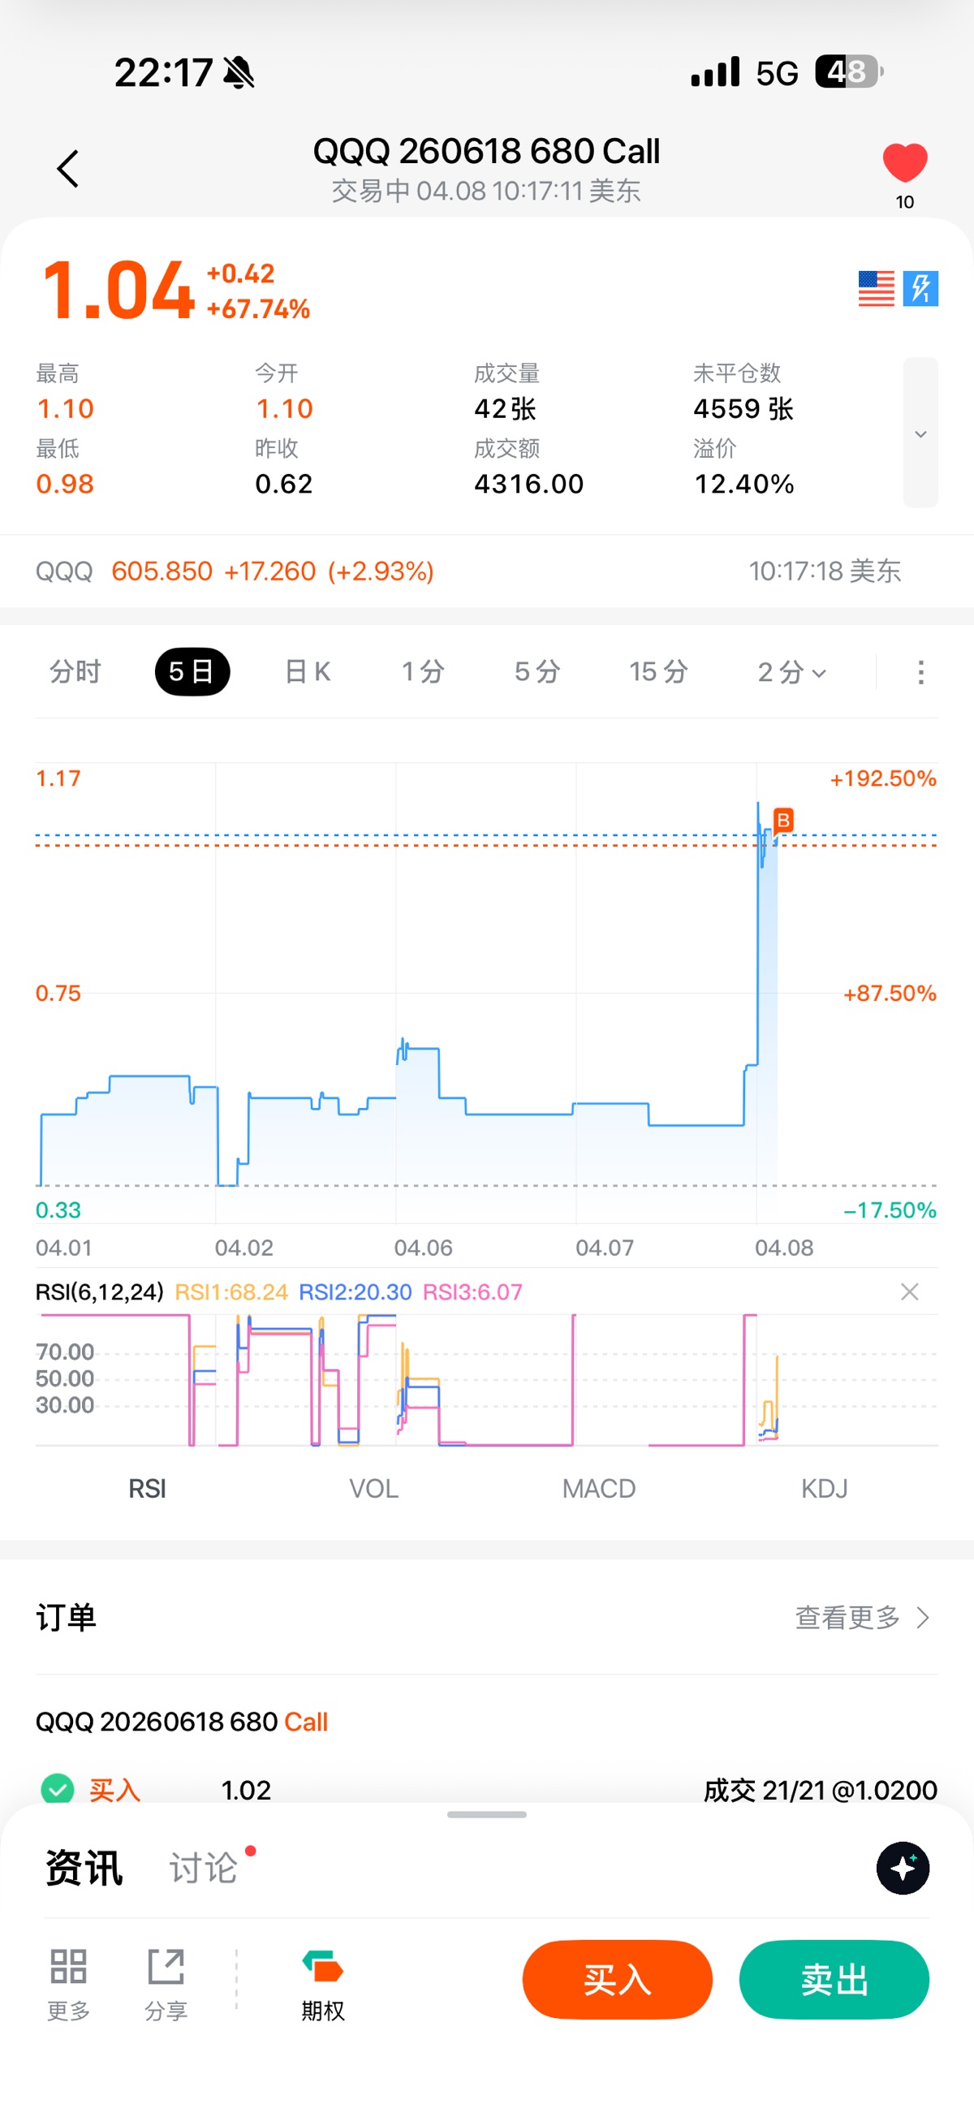Open the 2分 interval dropdown
The height and width of the screenshot is (2117, 974).
point(791,672)
